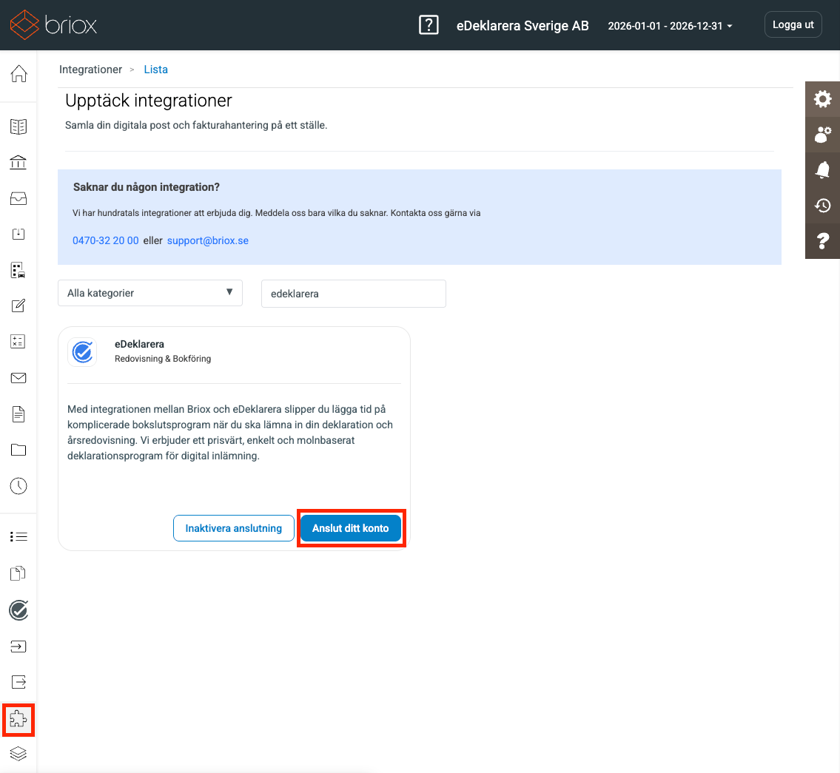The image size is (840, 773).
Task: Open the folder icon in sidebar
Action: click(x=19, y=450)
